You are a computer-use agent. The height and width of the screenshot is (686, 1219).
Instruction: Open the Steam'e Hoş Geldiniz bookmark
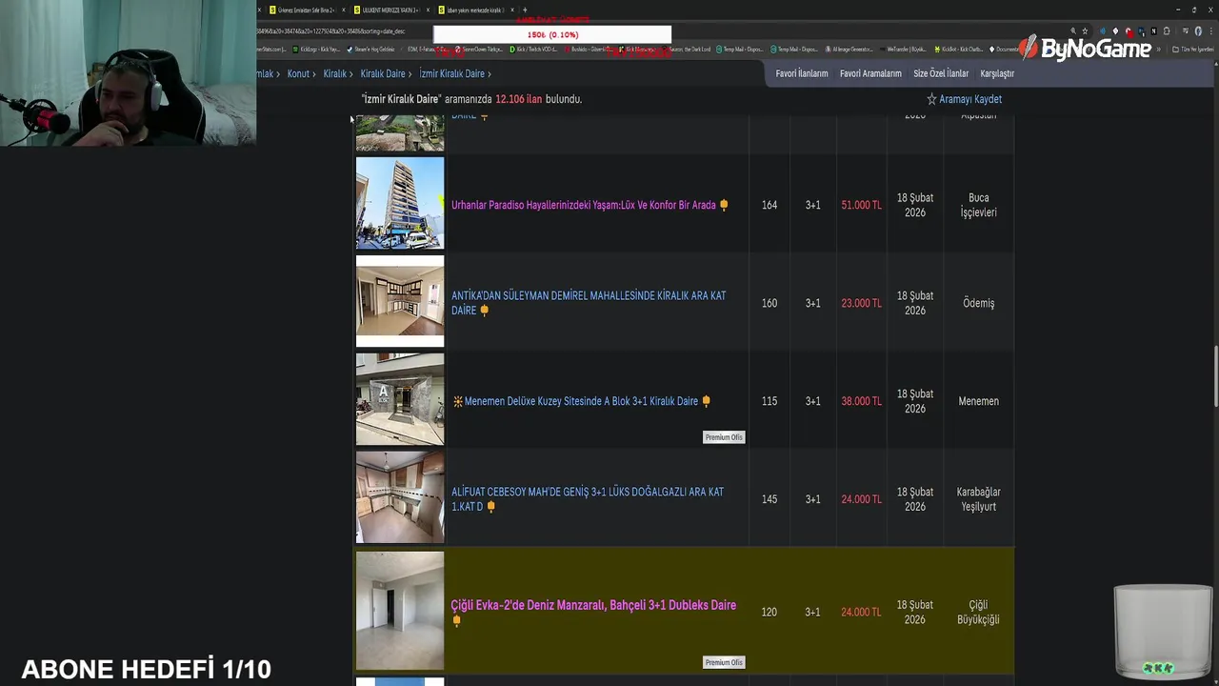pos(371,49)
